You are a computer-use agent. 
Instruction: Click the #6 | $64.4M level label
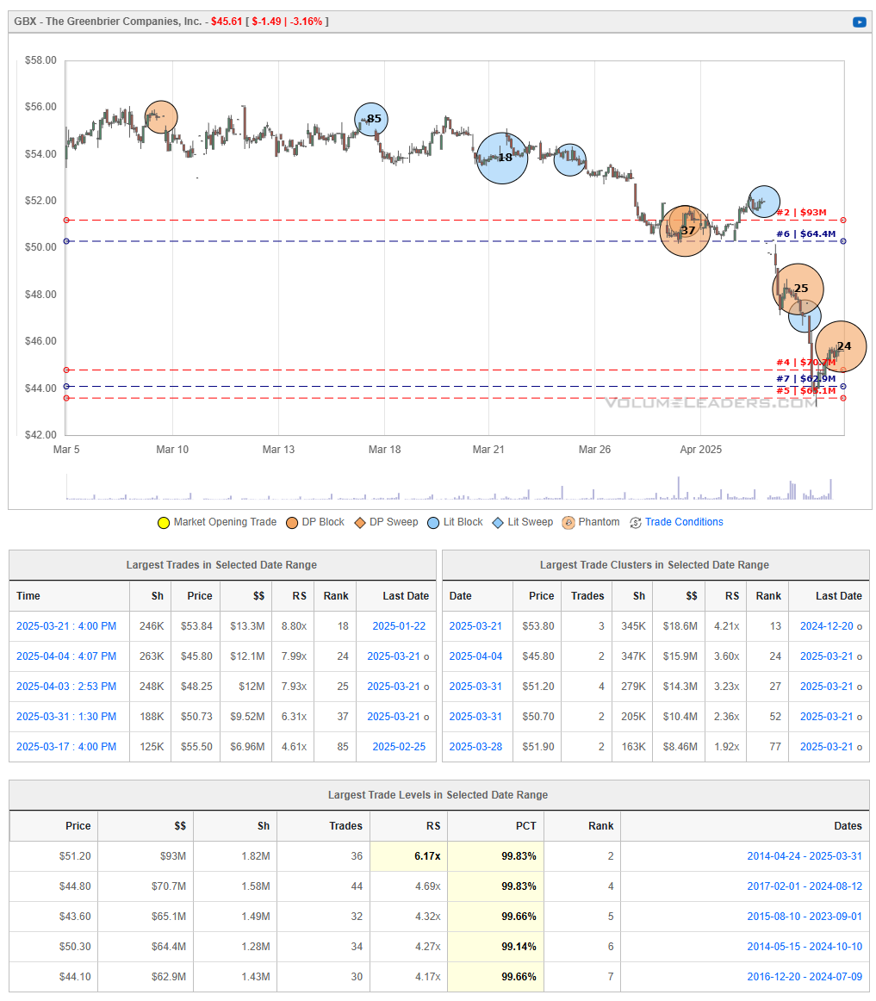coord(805,234)
